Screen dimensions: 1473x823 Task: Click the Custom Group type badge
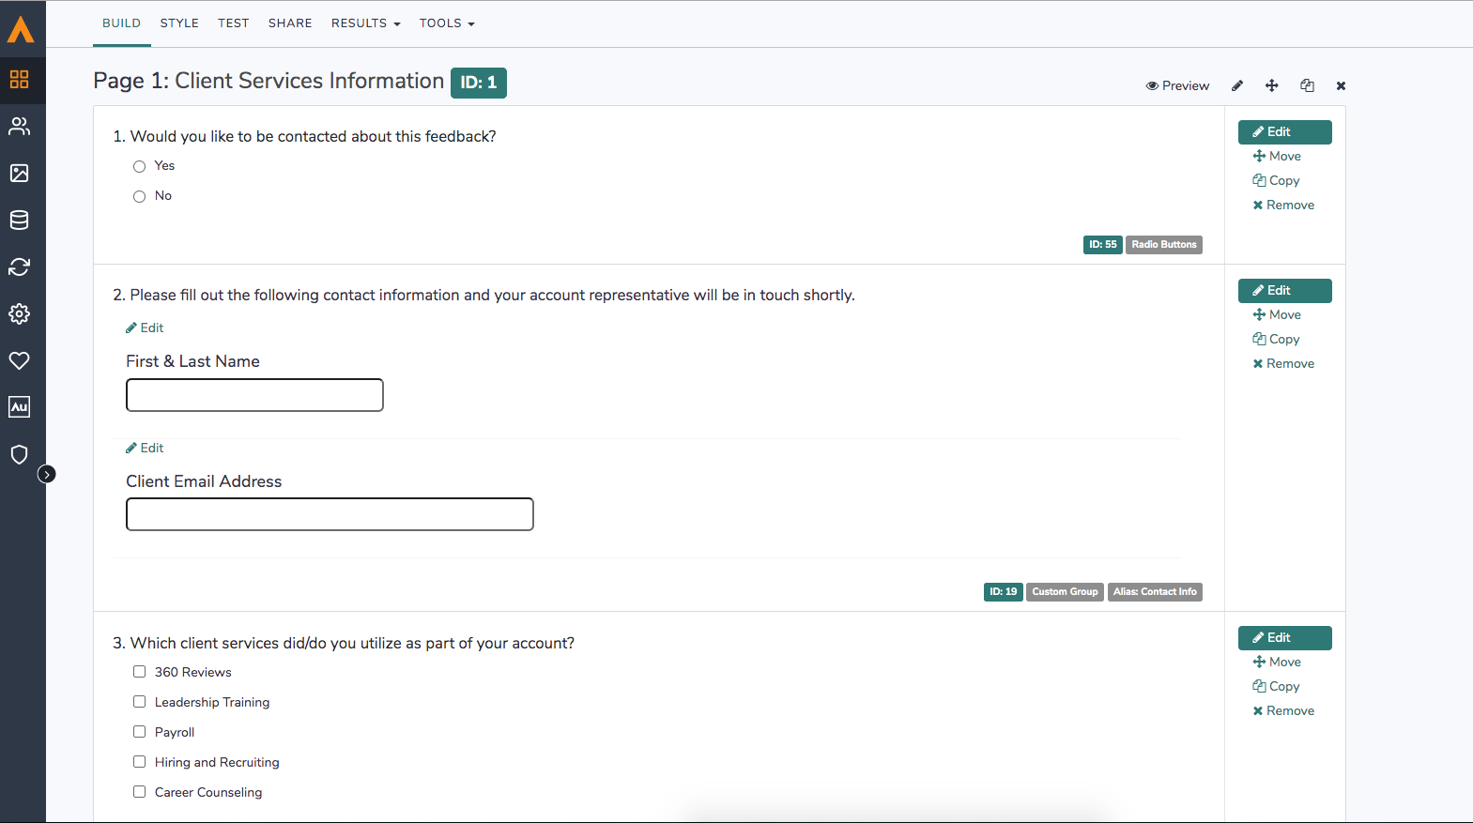click(1065, 592)
